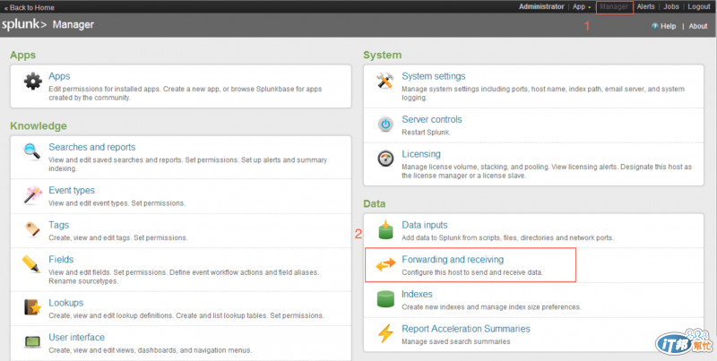The height and width of the screenshot is (361, 717).
Task: Click the Report Acceleration lightning icon
Action: click(385, 333)
